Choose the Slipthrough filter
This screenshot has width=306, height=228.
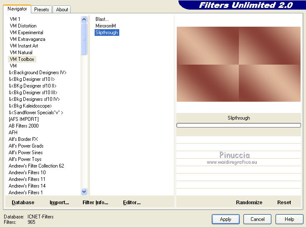tap(107, 33)
